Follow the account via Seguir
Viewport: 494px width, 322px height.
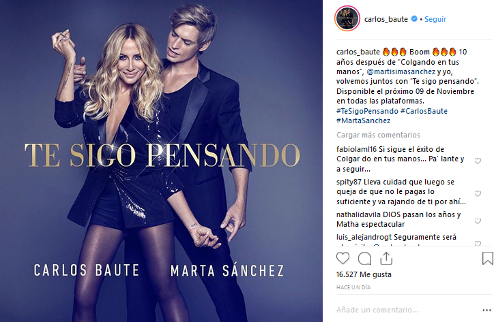pyautogui.click(x=435, y=19)
